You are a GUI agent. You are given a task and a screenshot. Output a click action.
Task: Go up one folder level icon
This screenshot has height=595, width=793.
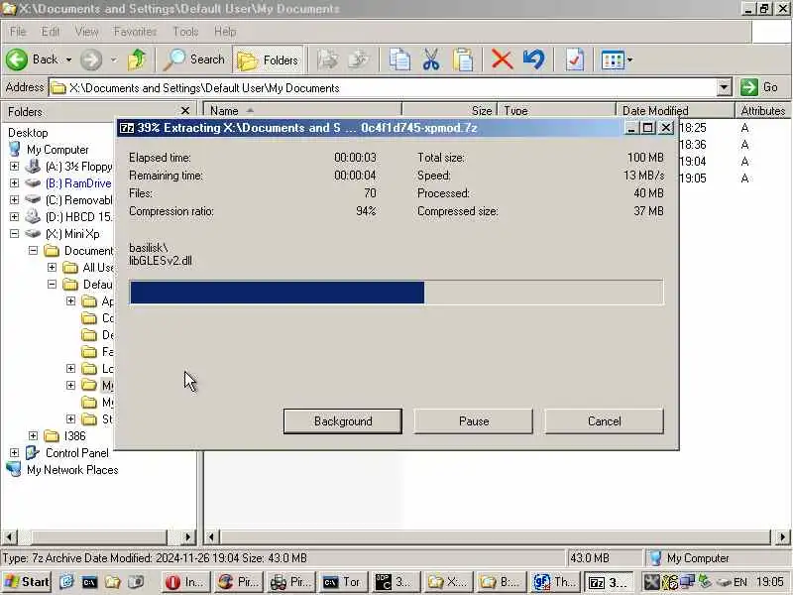(x=137, y=59)
